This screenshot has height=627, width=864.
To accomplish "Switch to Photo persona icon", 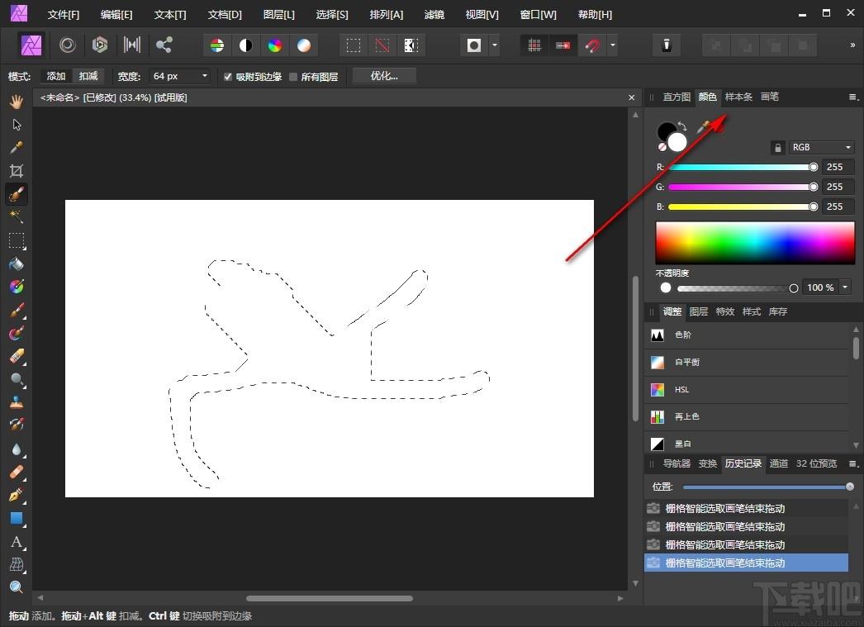I will click(31, 45).
